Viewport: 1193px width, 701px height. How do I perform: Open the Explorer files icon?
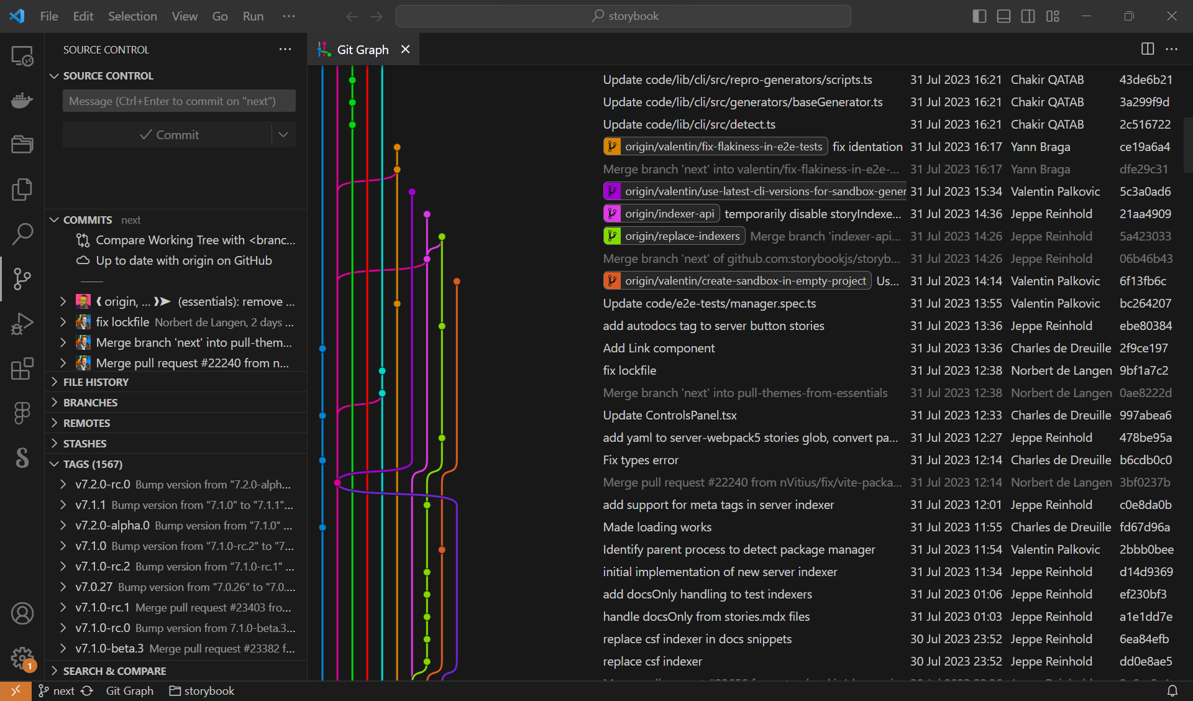[x=22, y=190]
